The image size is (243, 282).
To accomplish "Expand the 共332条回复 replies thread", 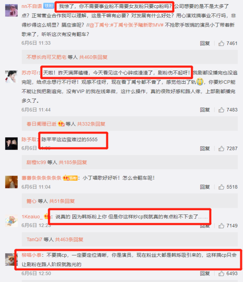I will 91,124.
